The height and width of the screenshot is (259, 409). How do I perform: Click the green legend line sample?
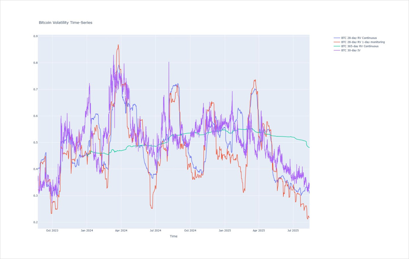pyautogui.click(x=337, y=46)
